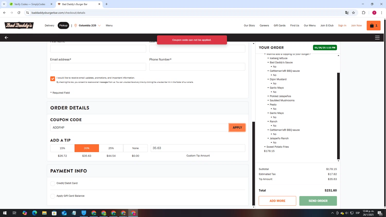386x217 pixels.
Task: Open Task View on the taskbar
Action: [14, 213]
